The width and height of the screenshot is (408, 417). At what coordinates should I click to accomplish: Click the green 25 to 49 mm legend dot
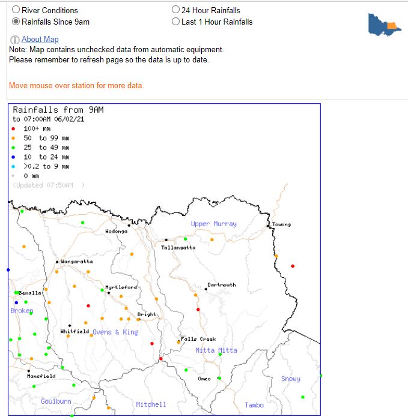click(x=13, y=148)
